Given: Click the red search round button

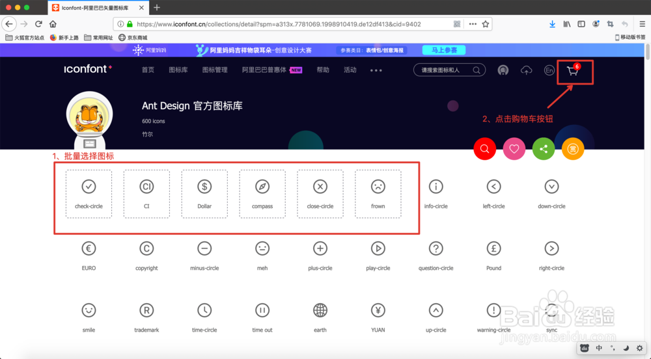Looking at the screenshot, I should click(x=484, y=148).
